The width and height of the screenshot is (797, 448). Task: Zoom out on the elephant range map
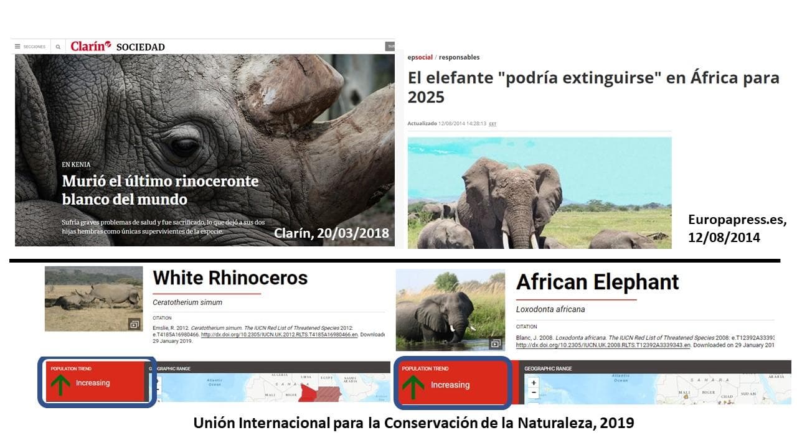534,393
